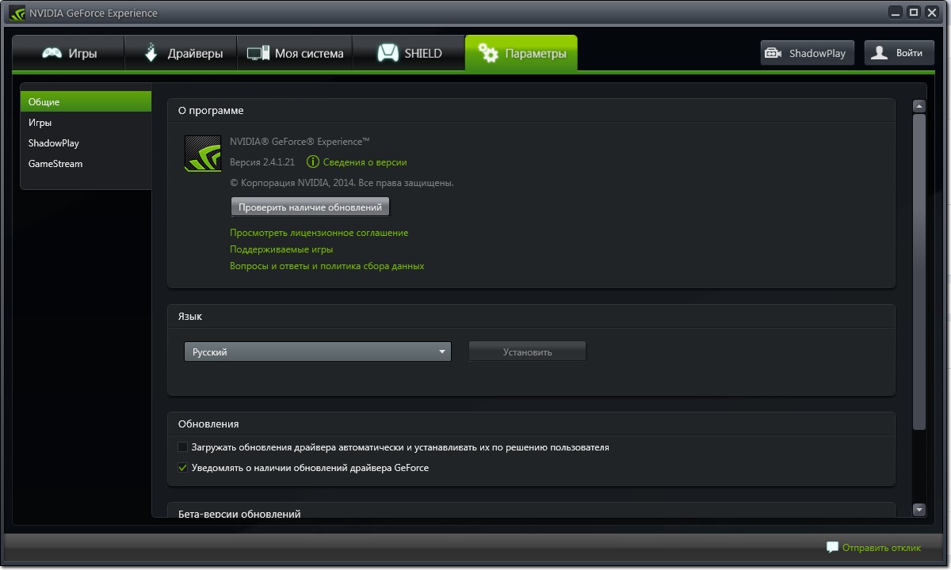Click the info icon beside Сведения о версии

[313, 162]
